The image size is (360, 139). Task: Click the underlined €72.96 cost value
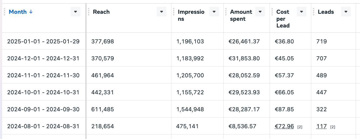[284, 126]
